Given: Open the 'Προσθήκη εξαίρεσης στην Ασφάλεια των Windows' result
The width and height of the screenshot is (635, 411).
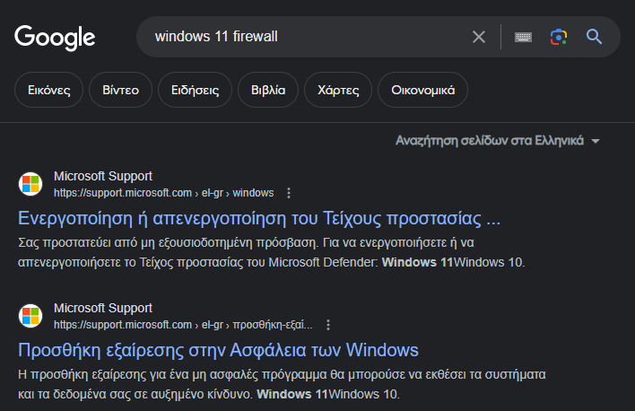Looking at the screenshot, I should 218,350.
